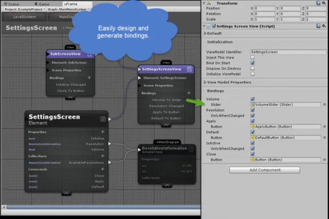Toggle OnlyWhenChanged under IsActive
This screenshot has height=219, width=329.
[x=252, y=148]
